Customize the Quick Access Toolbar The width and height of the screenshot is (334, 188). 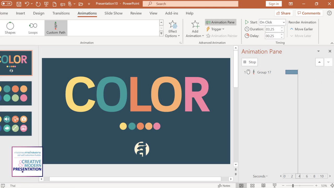coord(89,4)
